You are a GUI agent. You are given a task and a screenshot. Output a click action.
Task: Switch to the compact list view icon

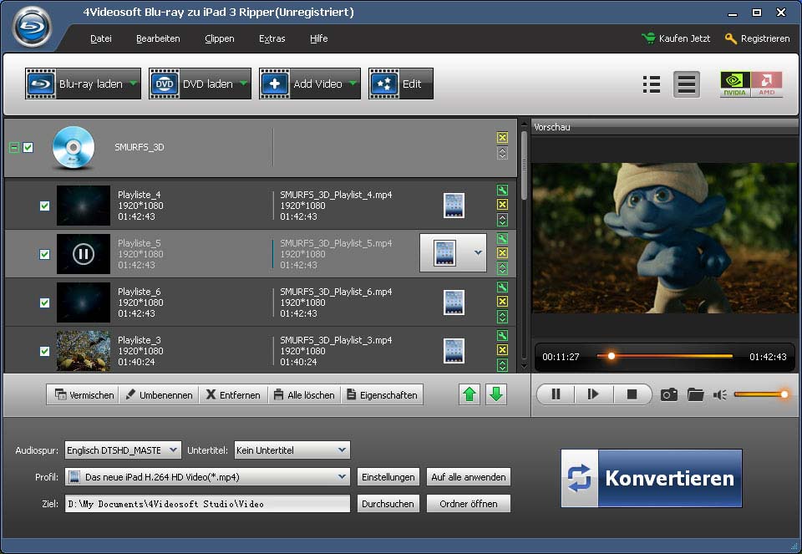(x=651, y=84)
